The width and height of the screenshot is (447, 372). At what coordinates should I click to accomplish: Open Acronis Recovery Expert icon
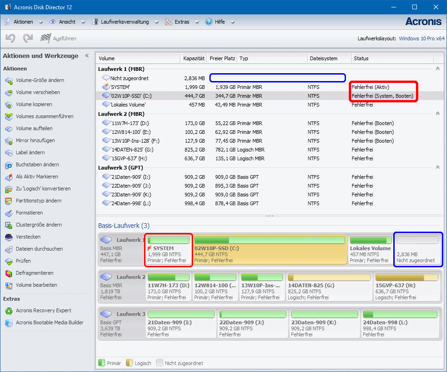click(9, 311)
